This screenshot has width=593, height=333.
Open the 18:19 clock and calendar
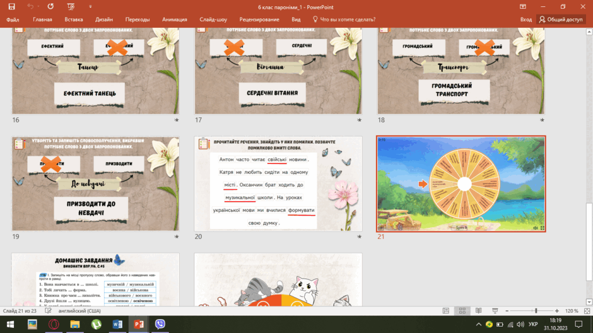pyautogui.click(x=556, y=324)
